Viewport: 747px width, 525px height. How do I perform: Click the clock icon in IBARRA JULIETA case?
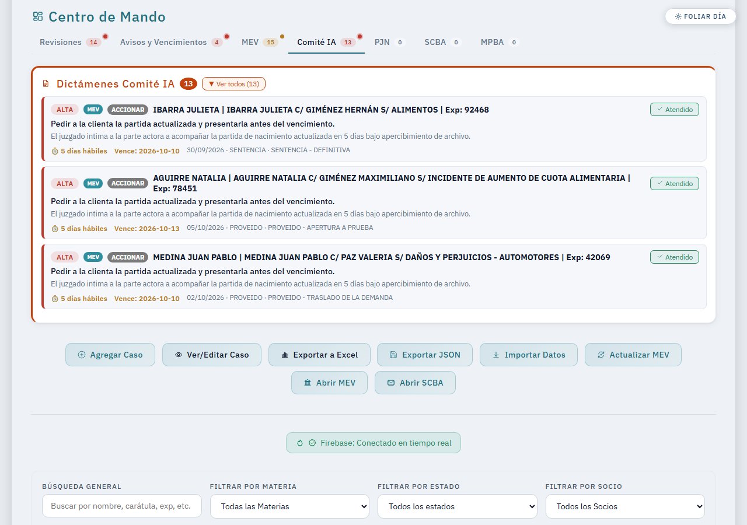pyautogui.click(x=55, y=151)
